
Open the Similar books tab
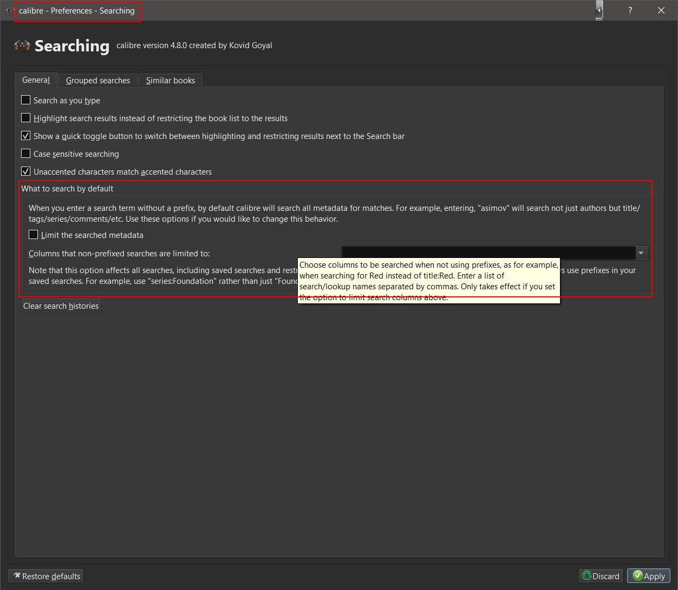pos(171,81)
